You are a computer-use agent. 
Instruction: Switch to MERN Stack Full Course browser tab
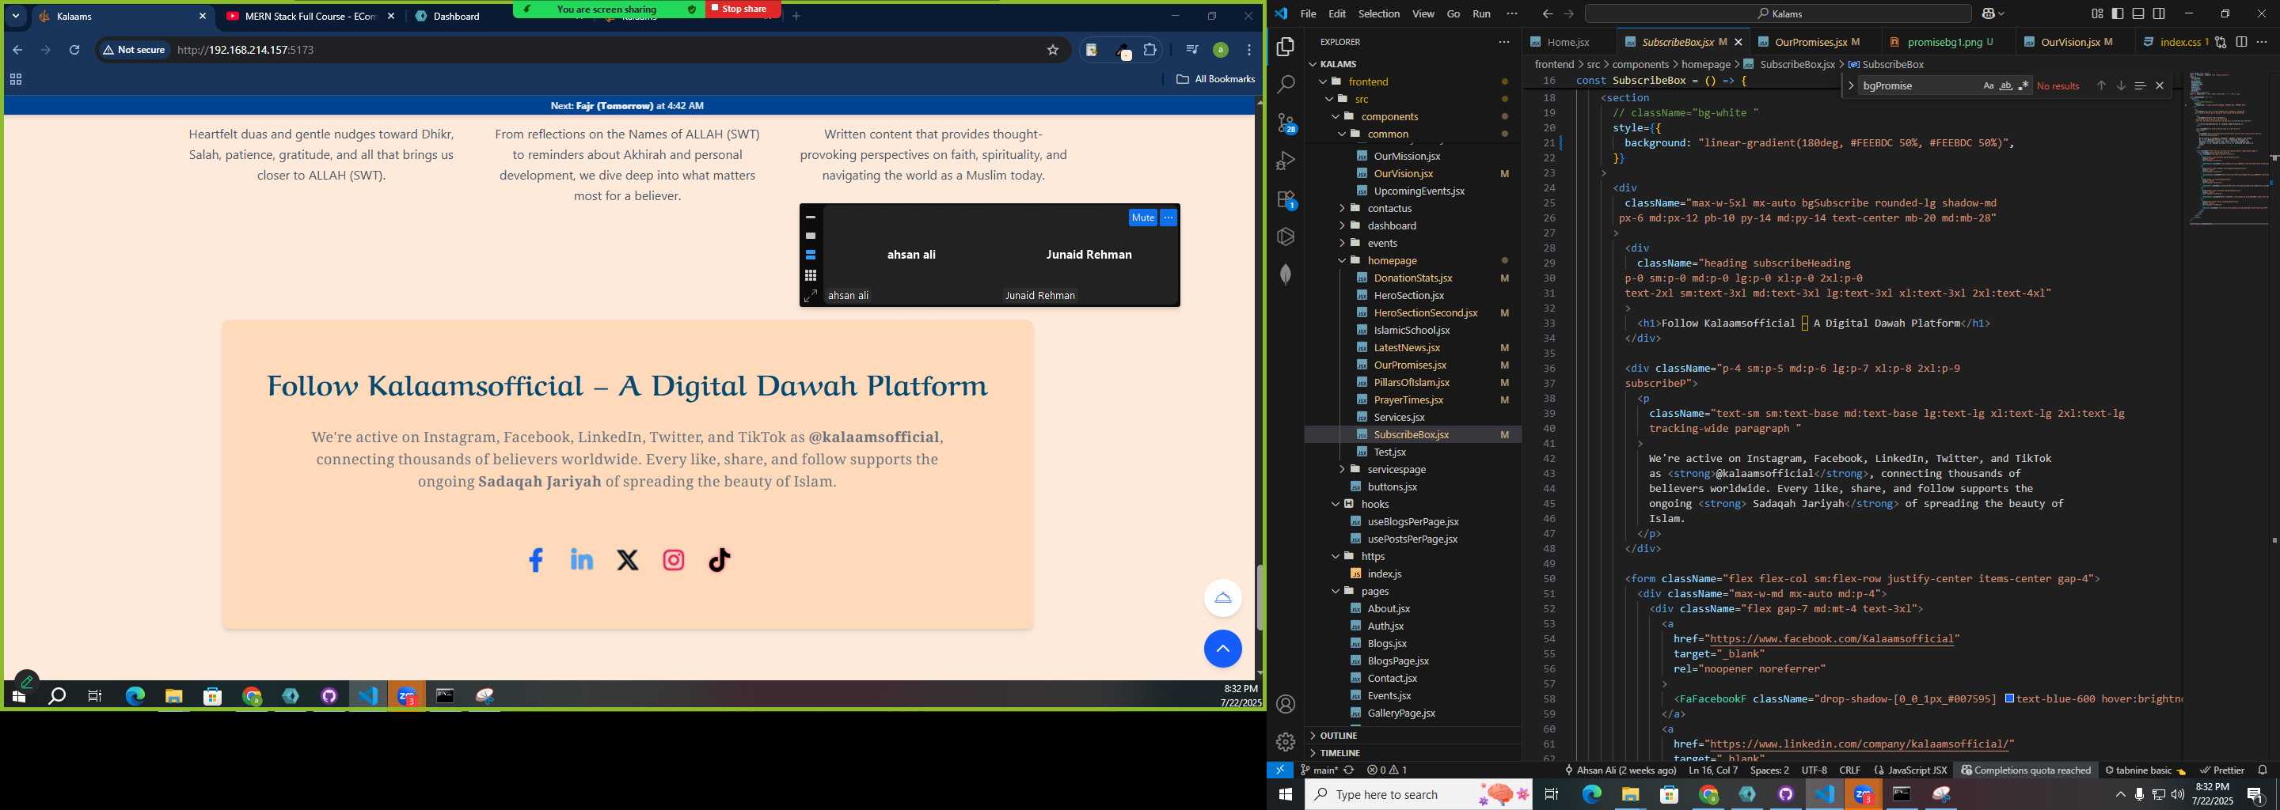310,16
